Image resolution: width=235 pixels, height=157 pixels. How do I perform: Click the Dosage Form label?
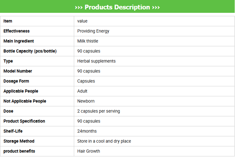pyautogui.click(x=16, y=81)
